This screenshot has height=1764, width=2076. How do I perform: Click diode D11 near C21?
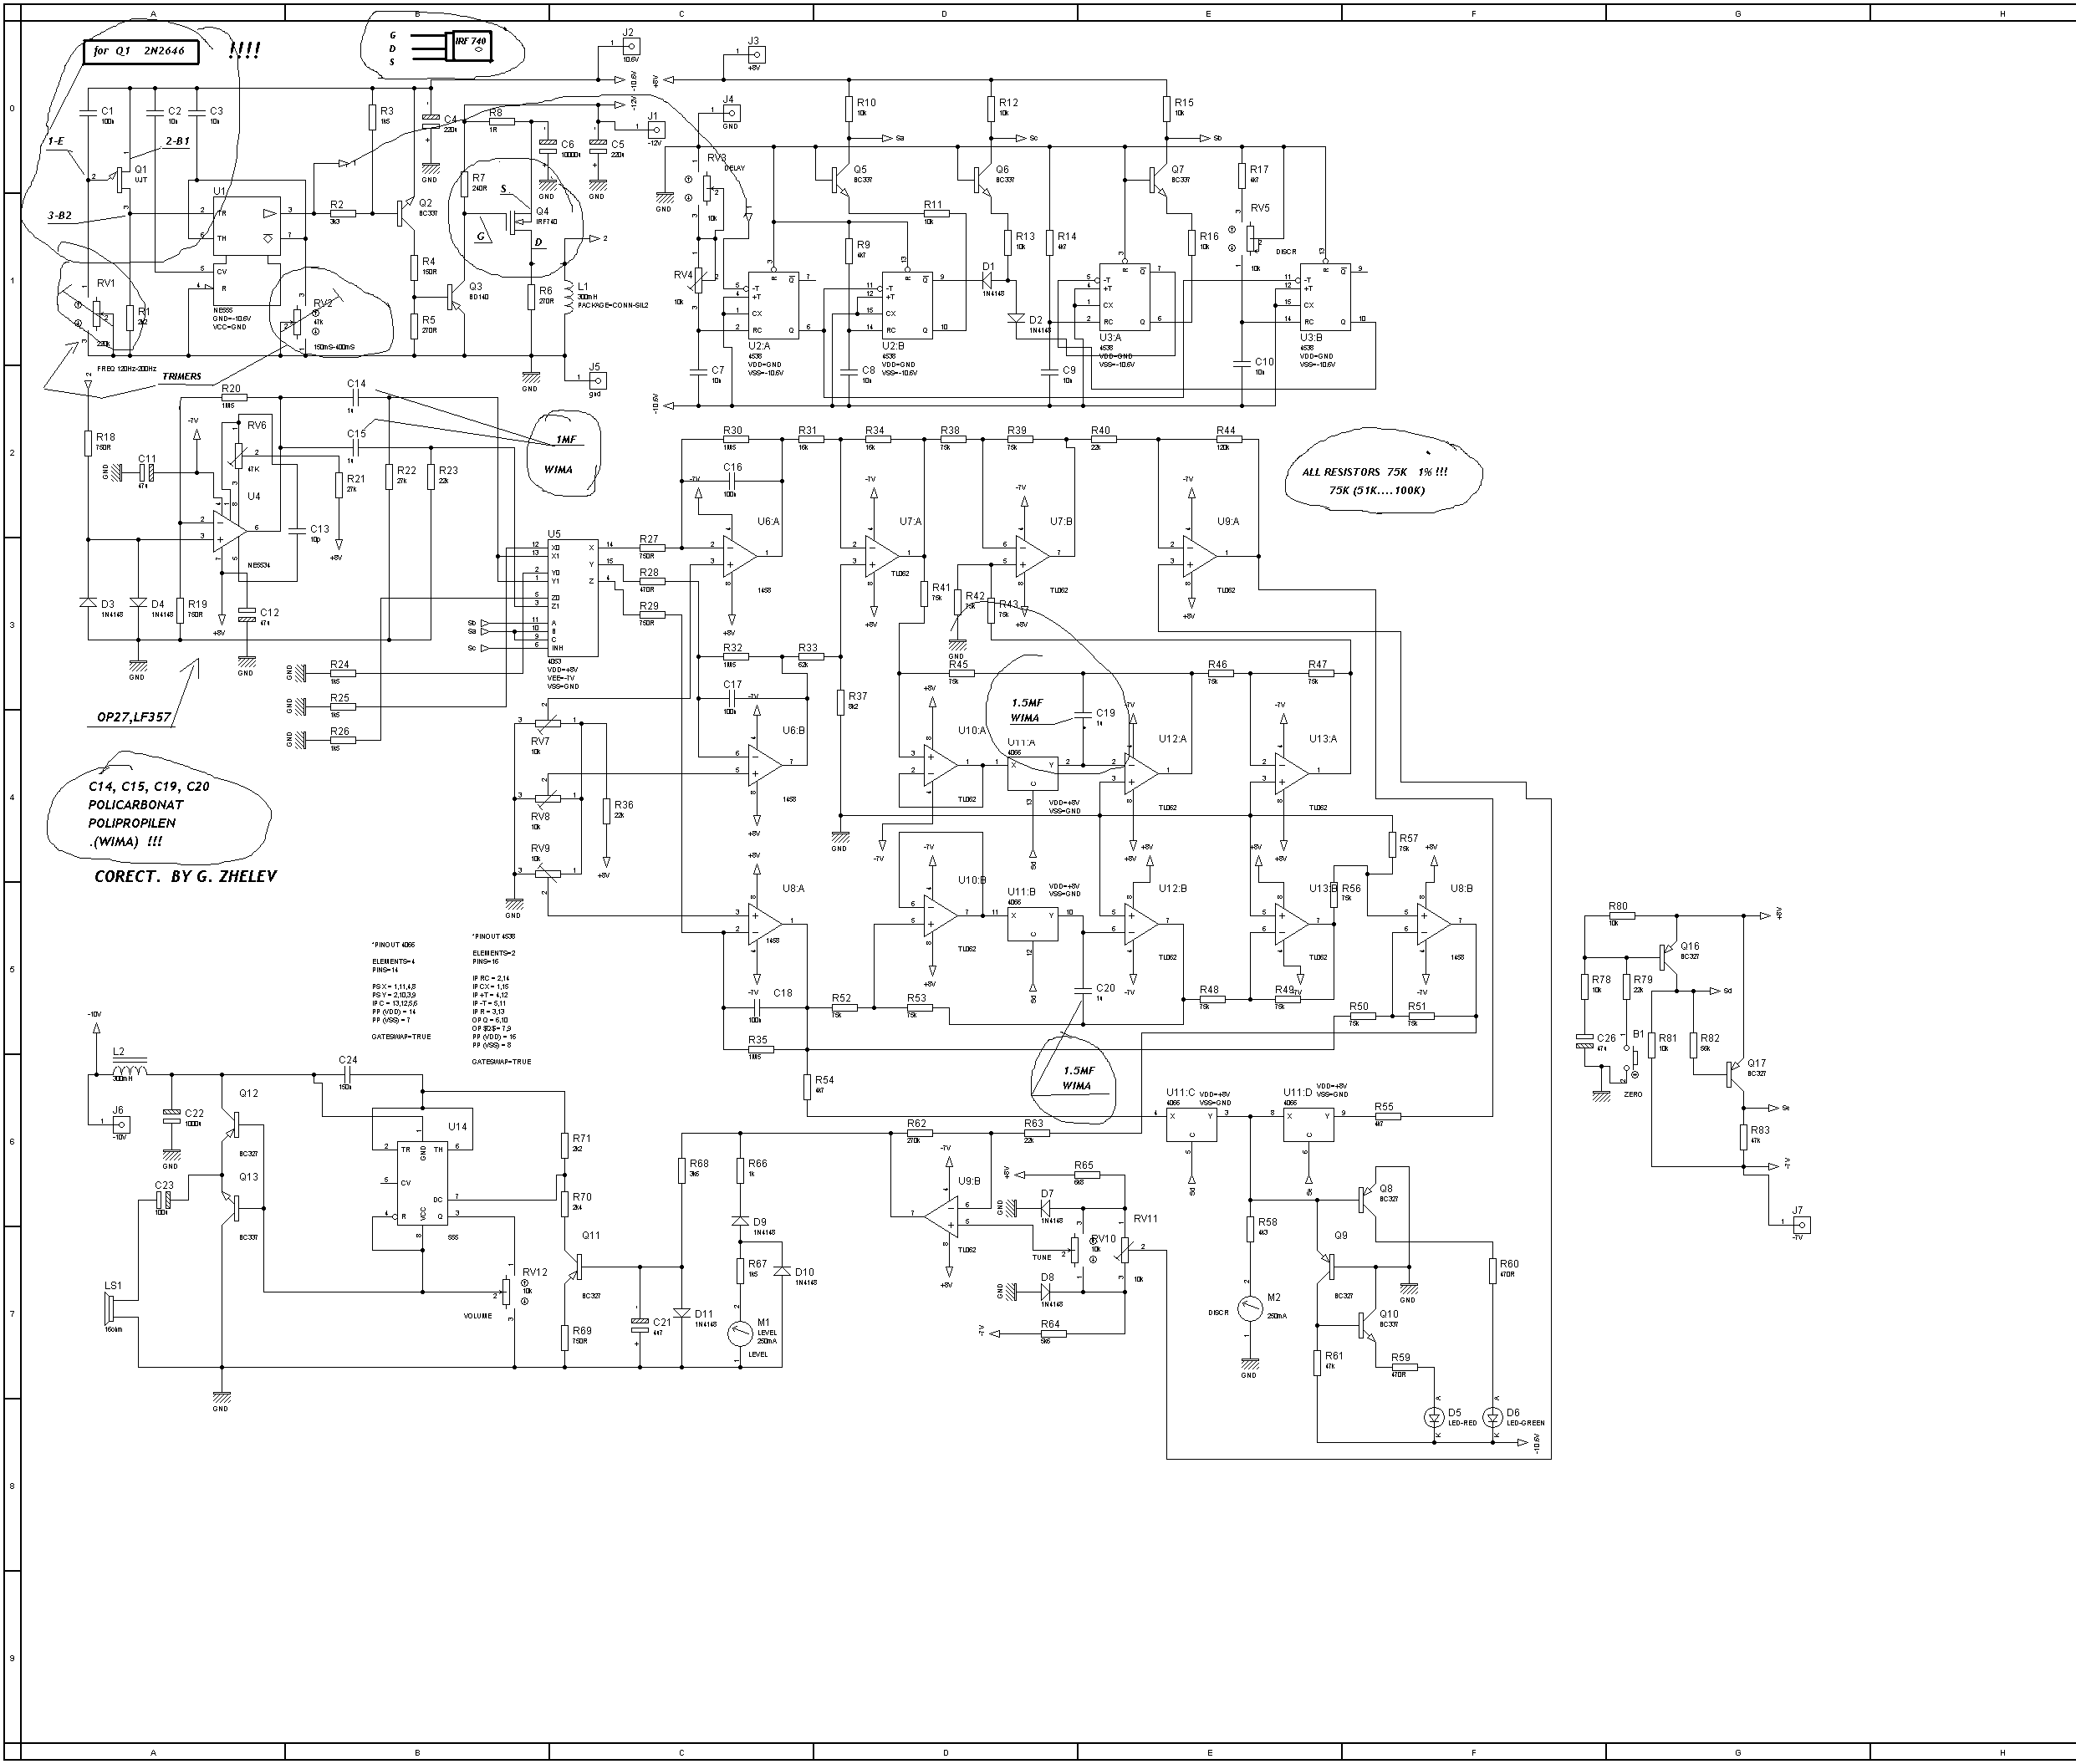[x=682, y=1313]
